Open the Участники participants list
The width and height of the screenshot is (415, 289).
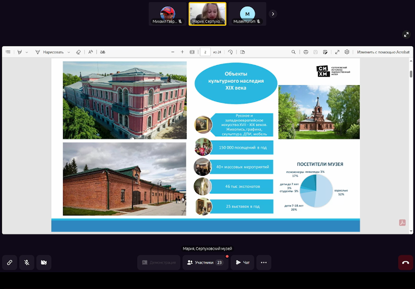point(205,263)
